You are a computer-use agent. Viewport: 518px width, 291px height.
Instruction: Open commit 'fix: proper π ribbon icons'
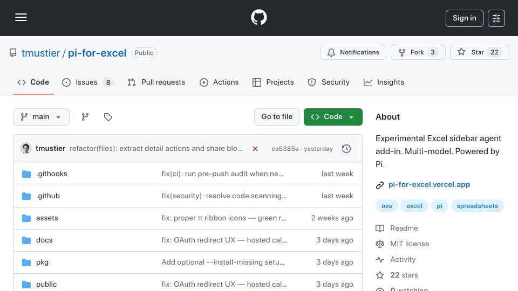pyautogui.click(x=224, y=218)
